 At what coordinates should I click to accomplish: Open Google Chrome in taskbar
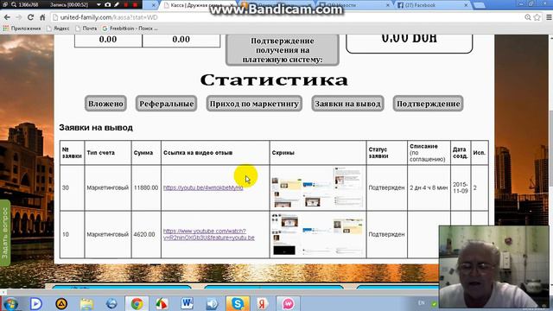click(137, 303)
